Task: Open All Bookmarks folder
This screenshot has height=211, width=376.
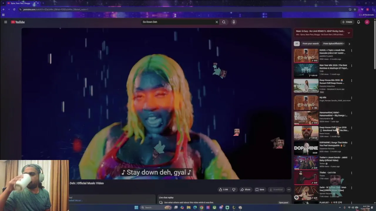Action: click(367, 15)
